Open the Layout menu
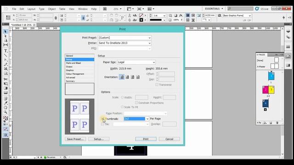The image size is (294, 165). click(x=31, y=9)
